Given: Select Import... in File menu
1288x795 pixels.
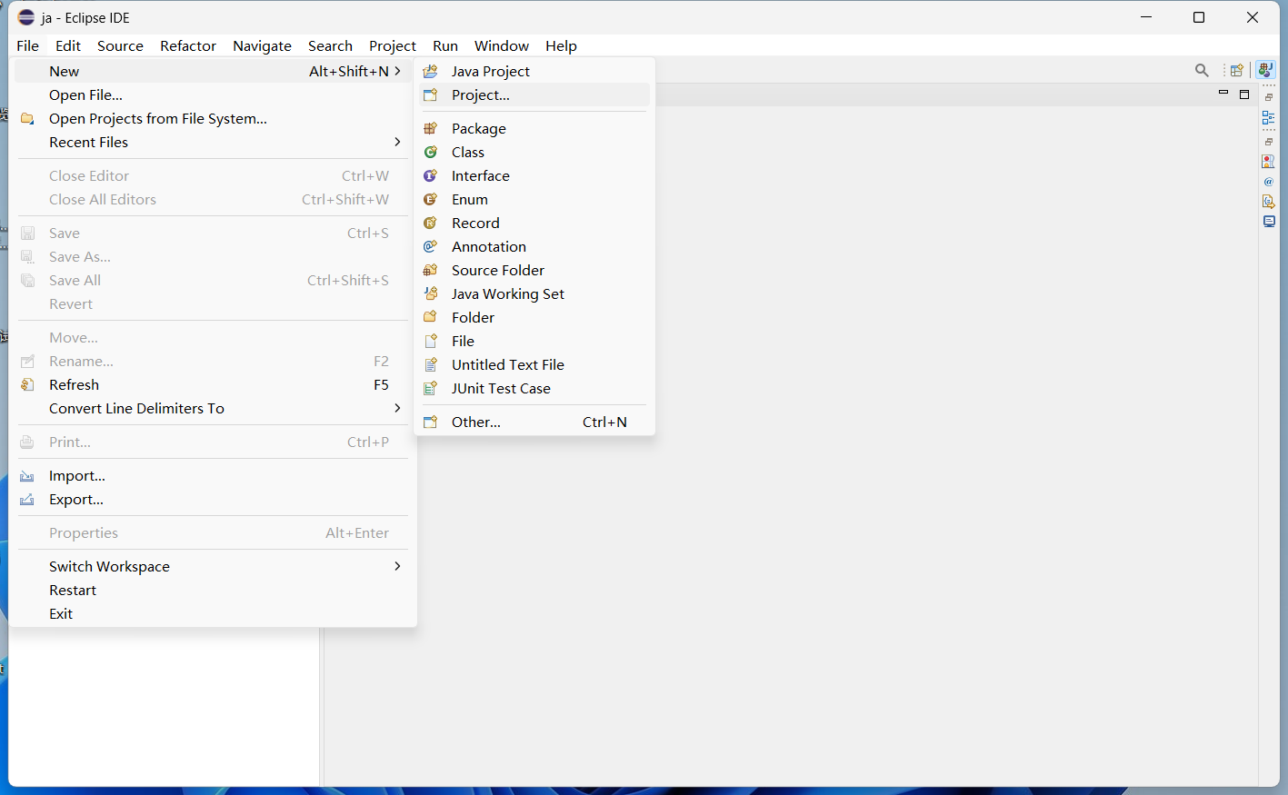Looking at the screenshot, I should point(210,475).
